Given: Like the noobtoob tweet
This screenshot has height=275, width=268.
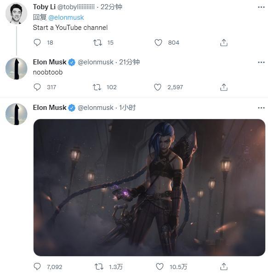Looking at the screenshot, I should pyautogui.click(x=158, y=87).
